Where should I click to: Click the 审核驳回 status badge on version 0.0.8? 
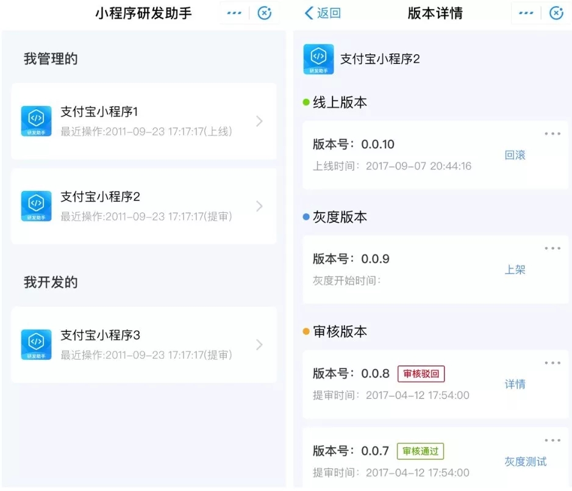pyautogui.click(x=421, y=374)
